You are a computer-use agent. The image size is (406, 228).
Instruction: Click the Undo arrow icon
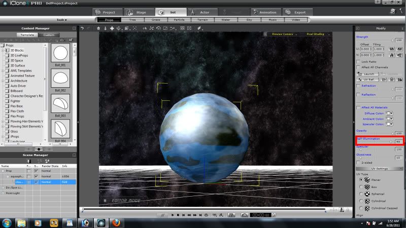coord(82,28)
